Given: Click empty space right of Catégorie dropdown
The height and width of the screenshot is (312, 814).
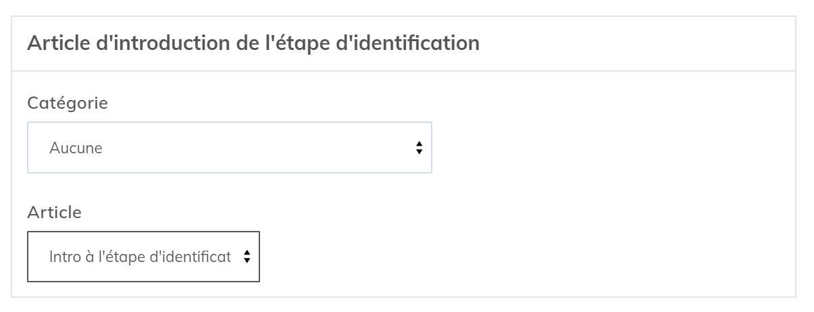Looking at the screenshot, I should pos(608,147).
